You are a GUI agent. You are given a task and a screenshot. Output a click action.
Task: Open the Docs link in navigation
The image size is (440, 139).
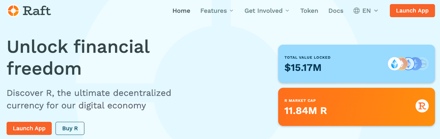click(x=336, y=11)
